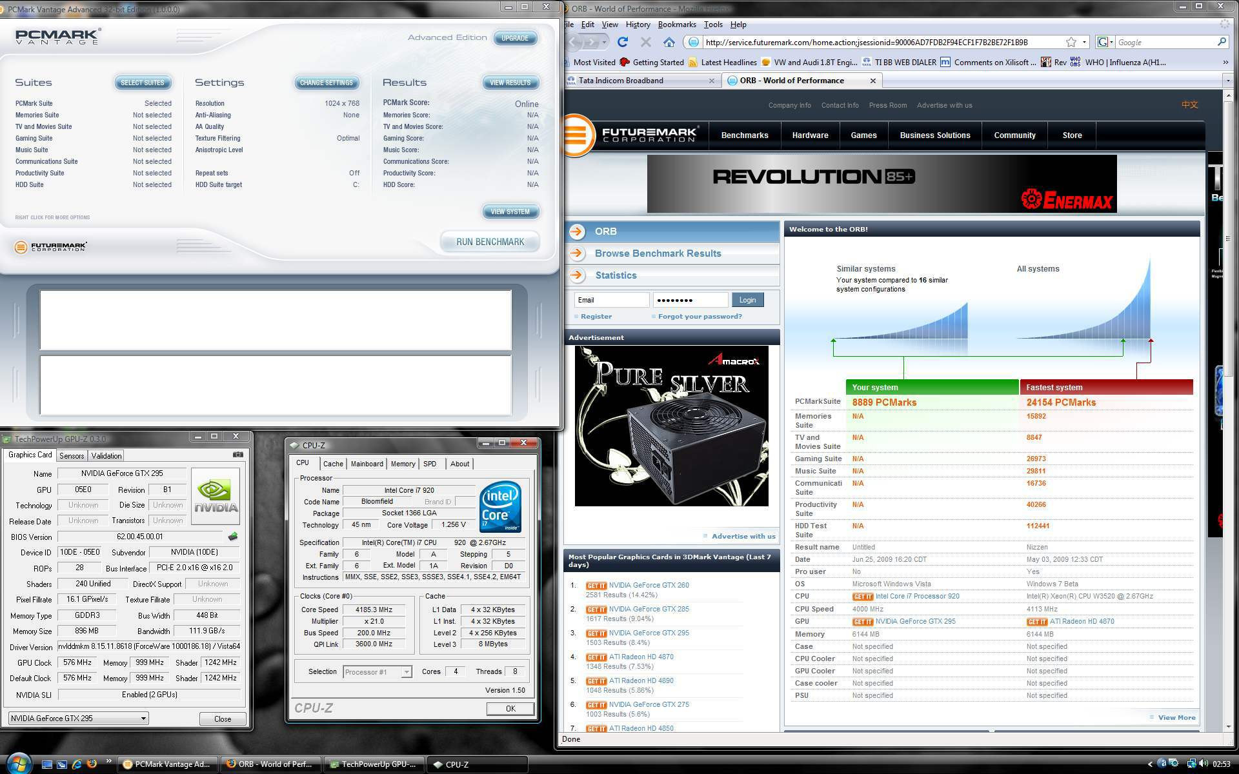Image resolution: width=1239 pixels, height=774 pixels.
Task: Click the NVIDIA logo in GPU-Z
Action: point(216,495)
